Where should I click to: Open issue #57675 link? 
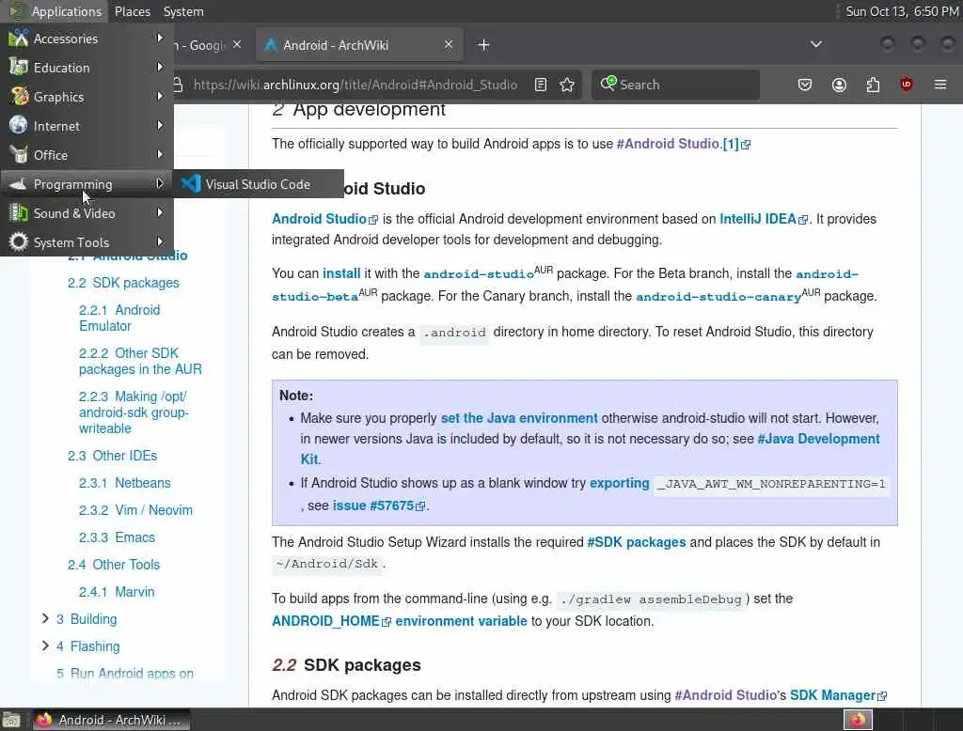pyautogui.click(x=378, y=505)
